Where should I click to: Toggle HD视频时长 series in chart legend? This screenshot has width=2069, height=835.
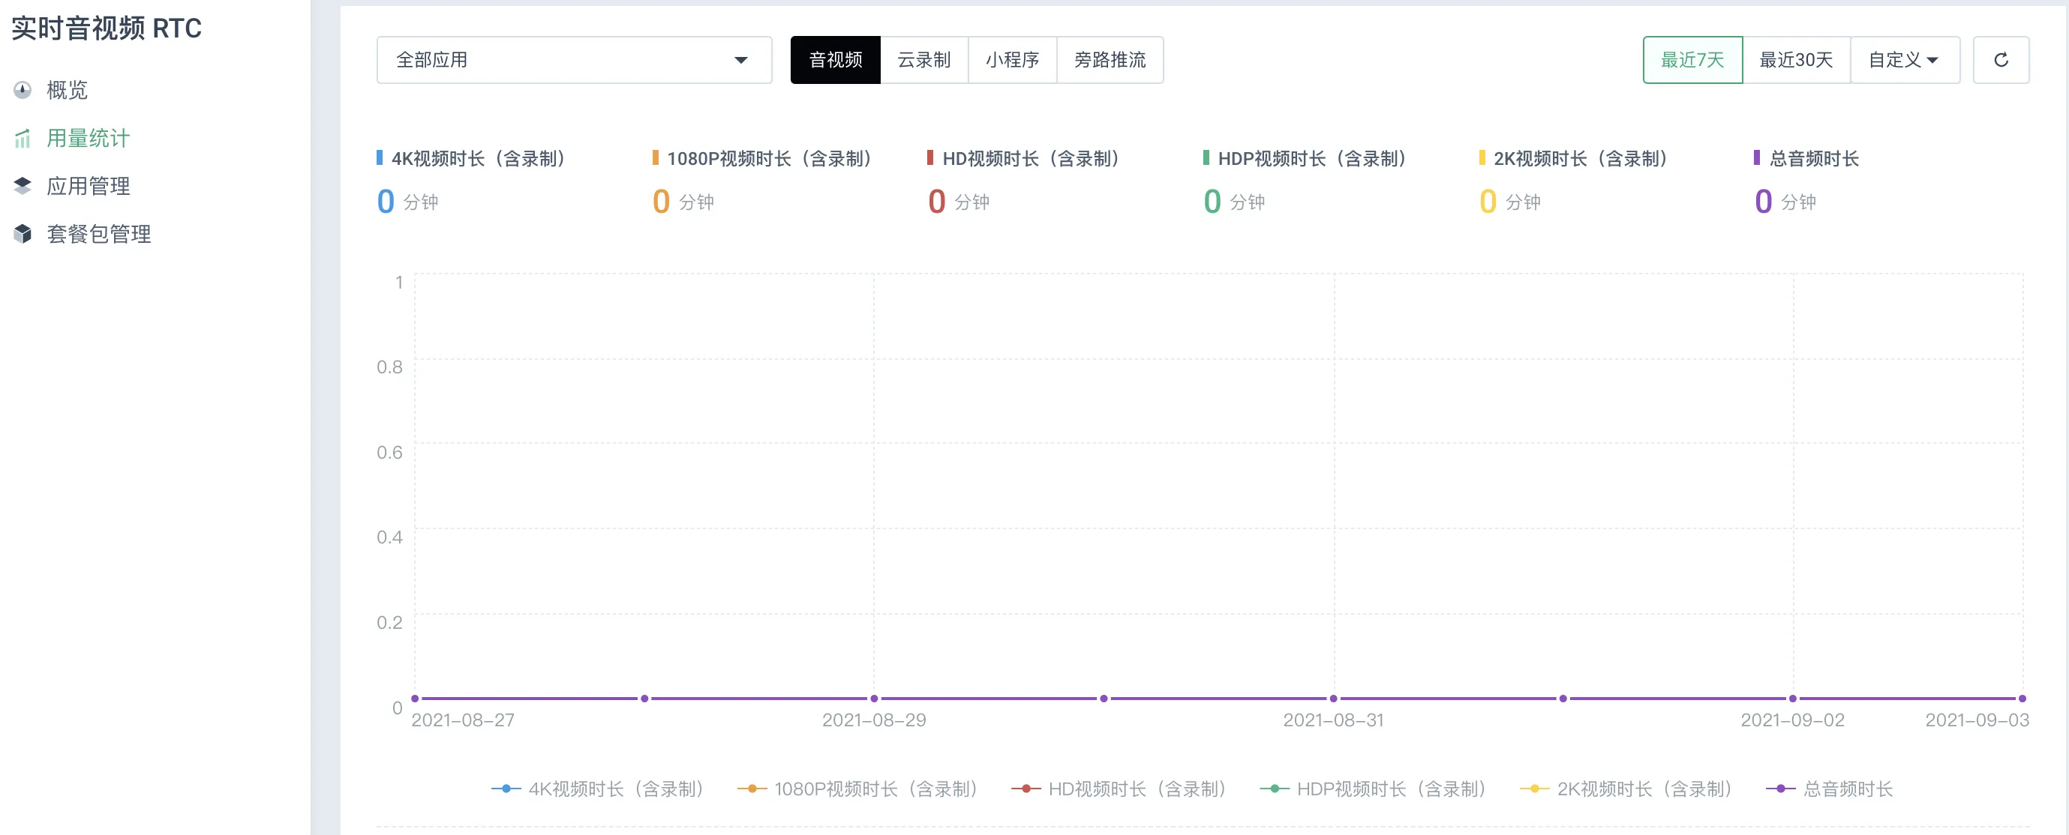point(1119,789)
